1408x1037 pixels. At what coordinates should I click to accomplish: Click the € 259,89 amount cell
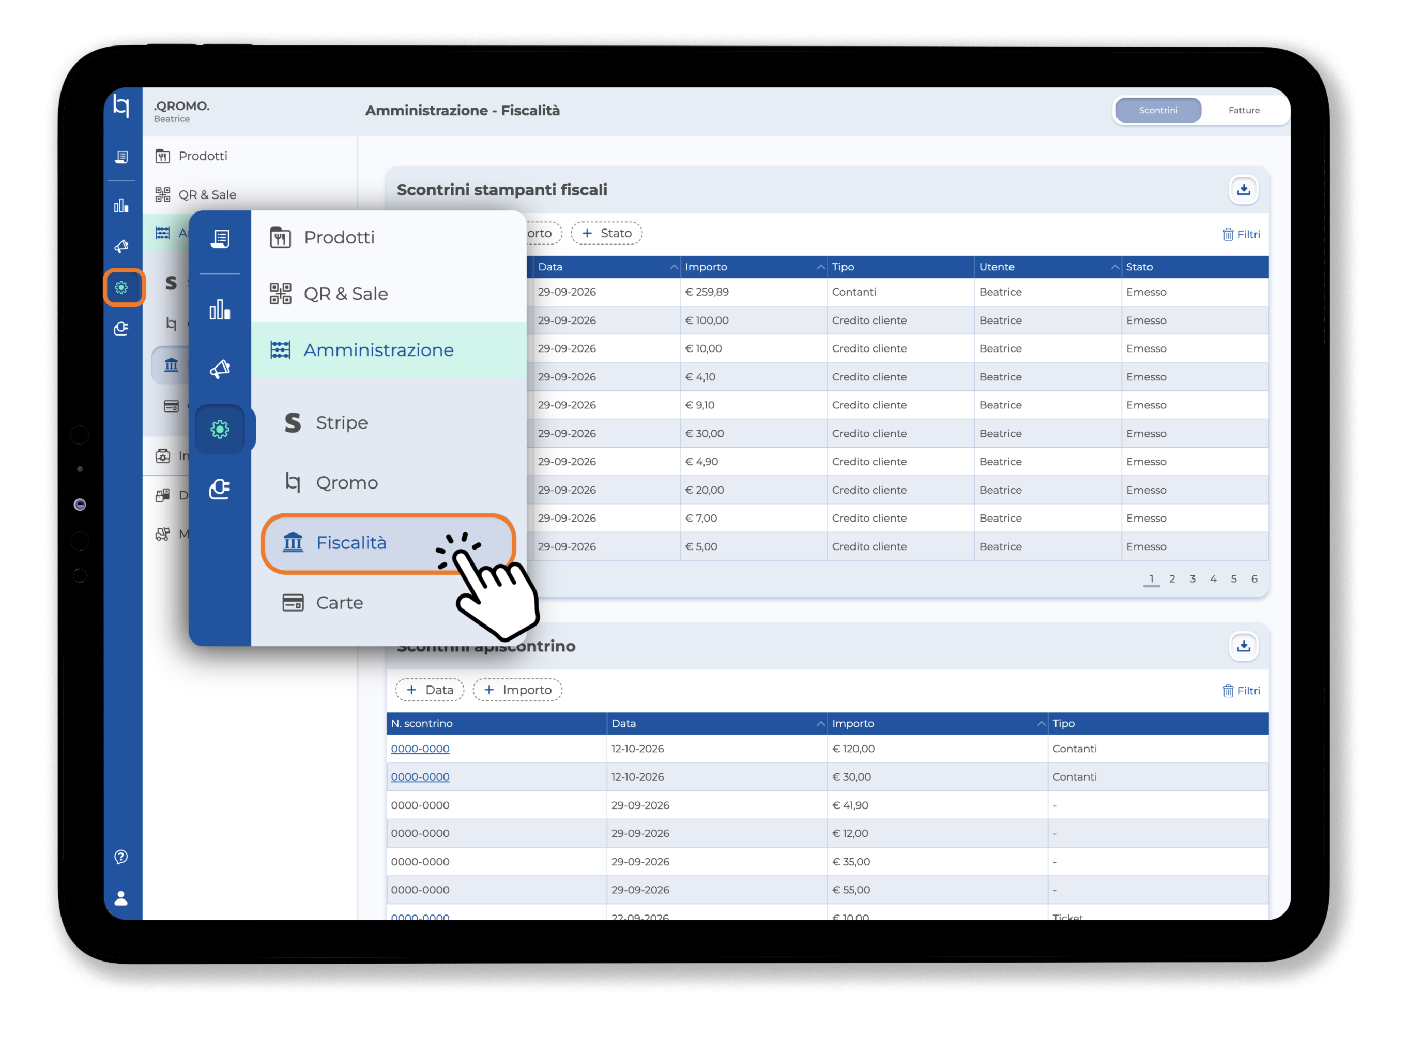(753, 292)
